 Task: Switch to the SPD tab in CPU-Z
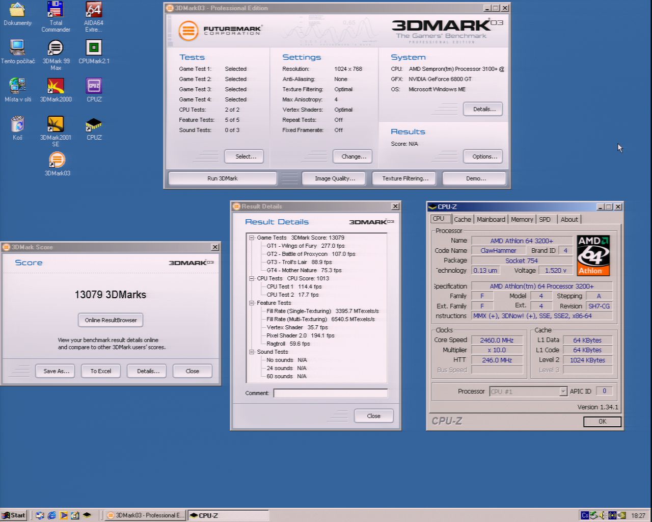[545, 219]
